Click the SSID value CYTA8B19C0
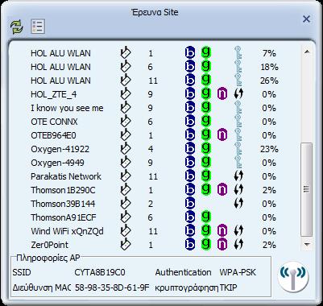 (x=100, y=272)
